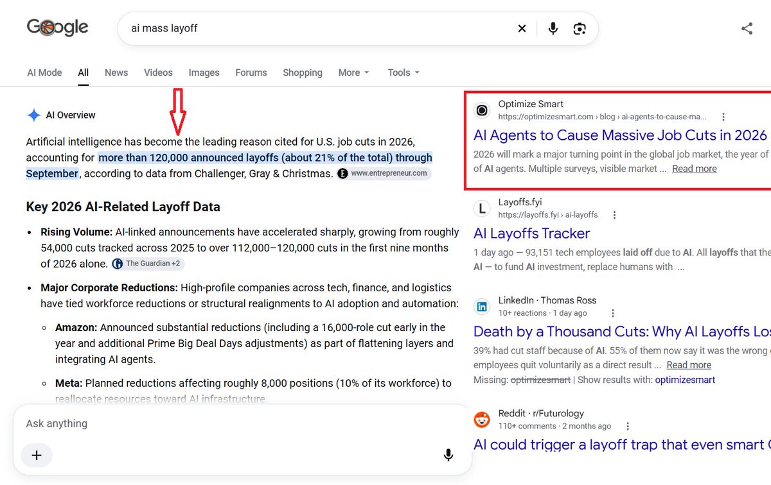Click the 'Major Corporate Reductions:' bullet label
The image size is (771, 485).
(x=109, y=288)
